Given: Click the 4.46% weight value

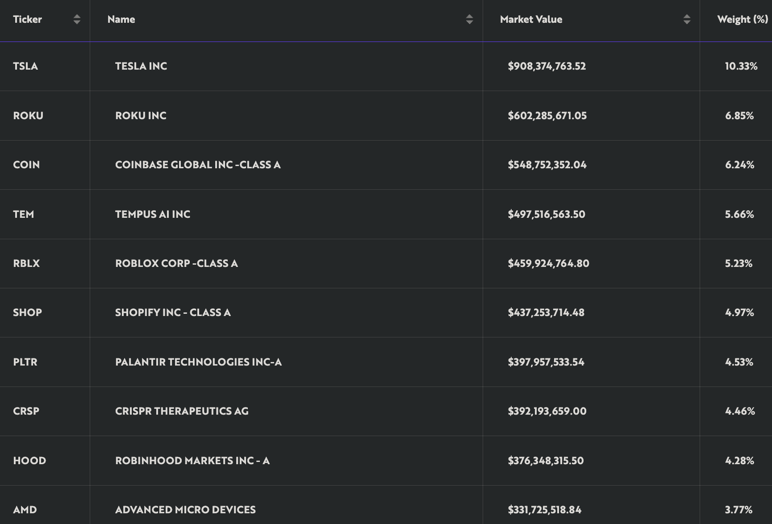Looking at the screenshot, I should tap(740, 411).
